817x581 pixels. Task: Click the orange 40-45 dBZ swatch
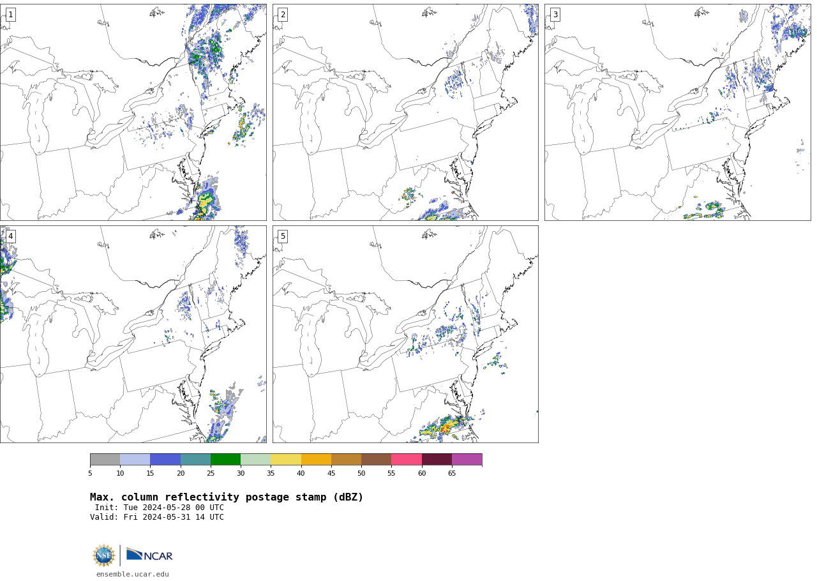316,460
